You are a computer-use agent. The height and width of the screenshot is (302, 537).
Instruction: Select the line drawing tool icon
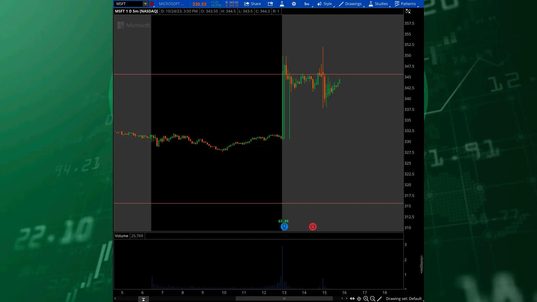[x=379, y=299]
